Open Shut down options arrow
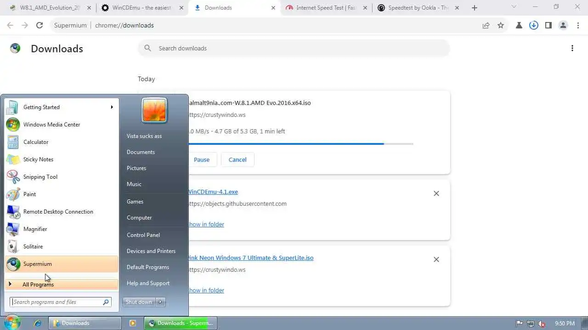This screenshot has height=330, width=588. pos(160,302)
